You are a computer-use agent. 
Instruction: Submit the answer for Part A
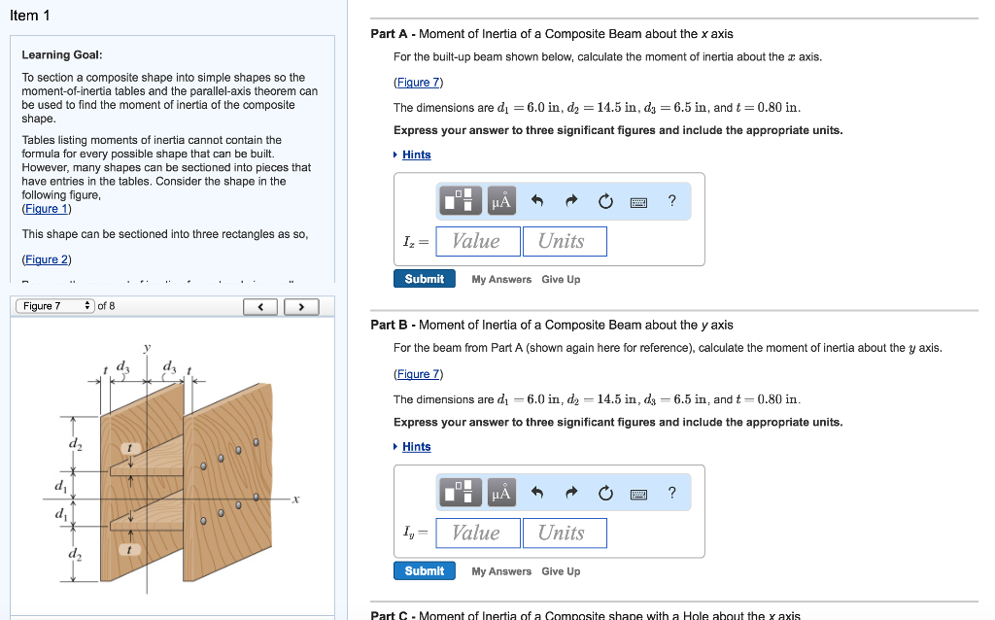(x=424, y=278)
